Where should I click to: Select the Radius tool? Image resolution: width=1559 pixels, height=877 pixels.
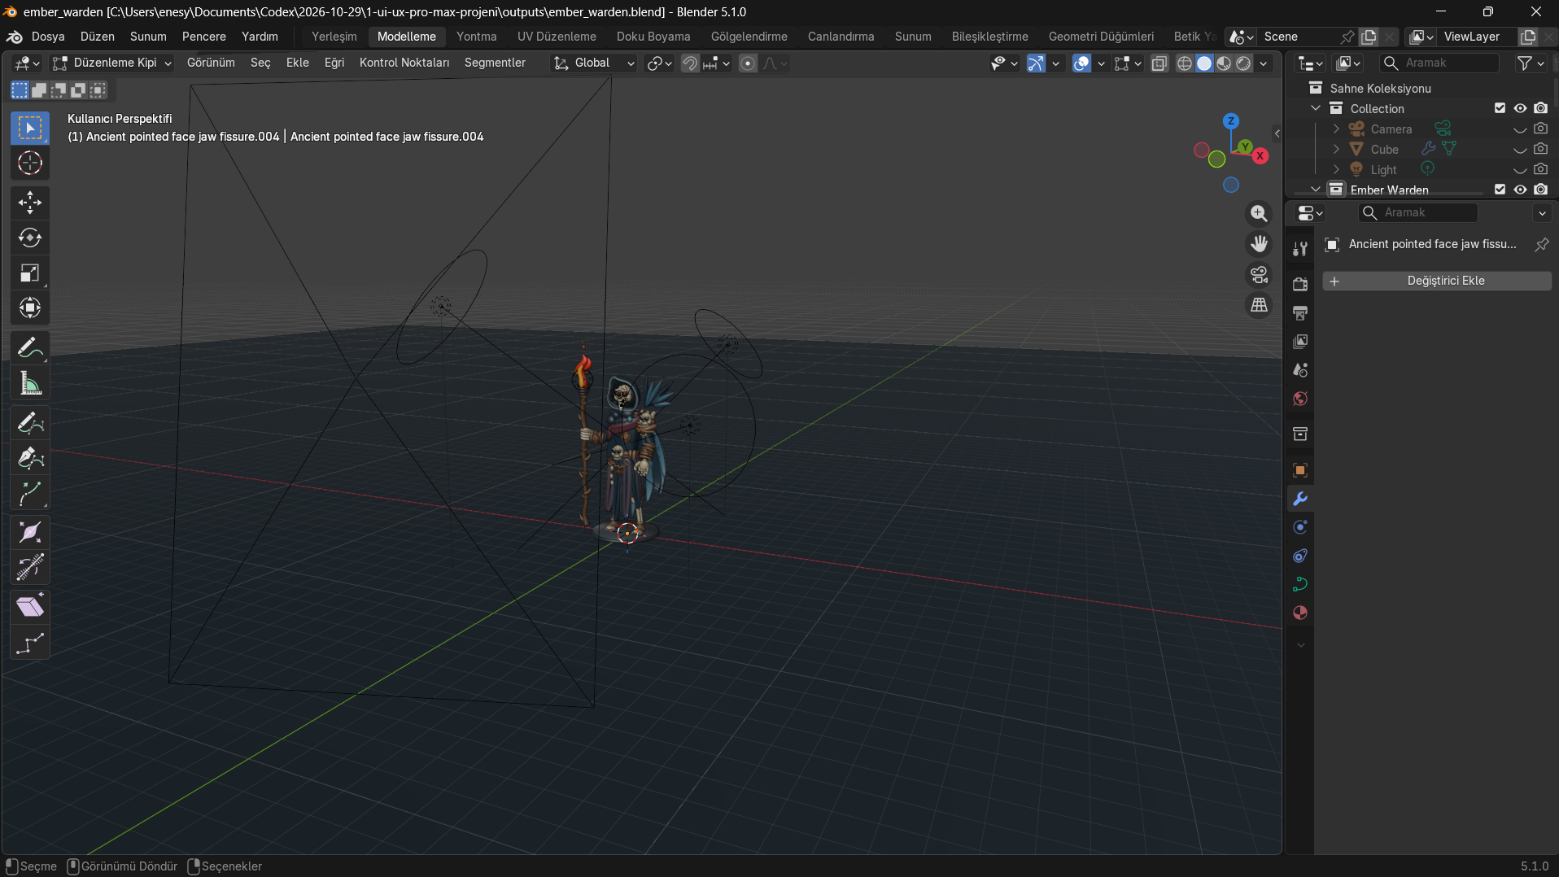(30, 533)
